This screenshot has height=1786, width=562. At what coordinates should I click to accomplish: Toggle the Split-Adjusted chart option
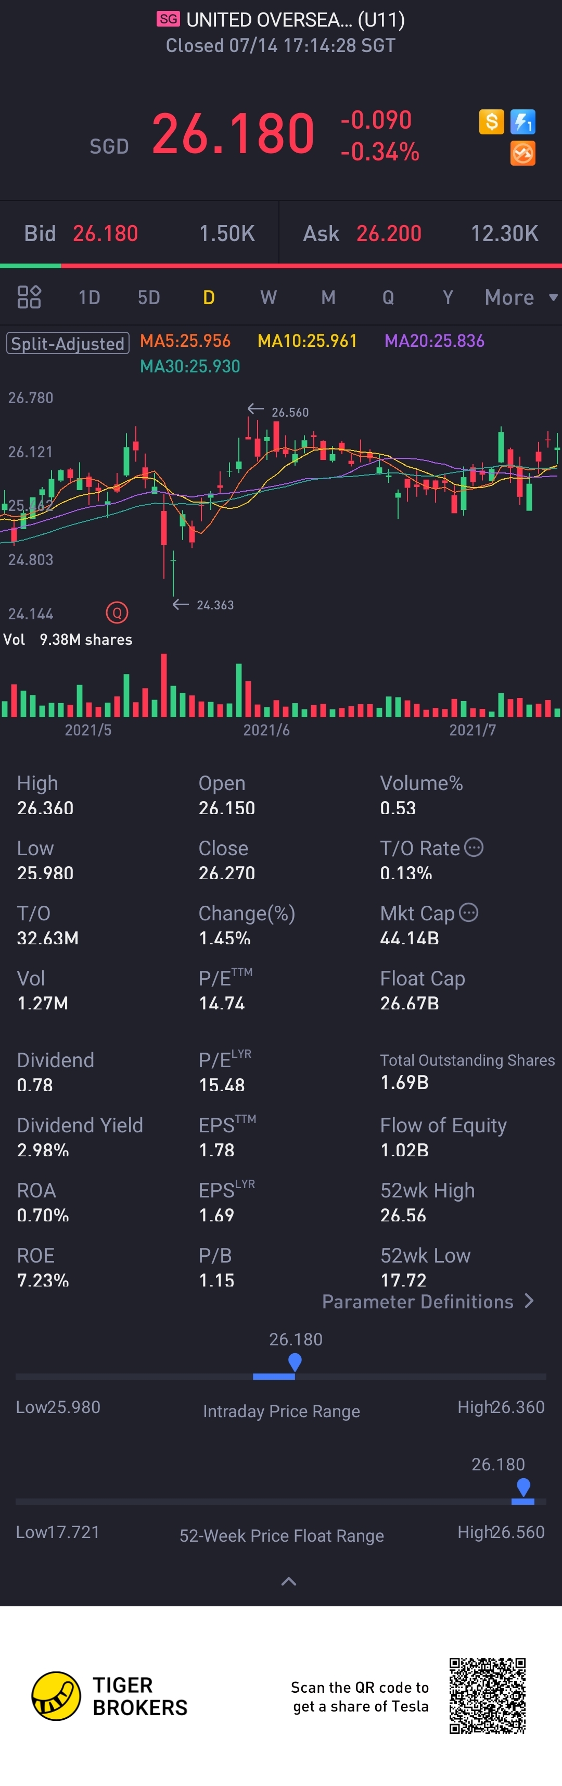click(68, 343)
